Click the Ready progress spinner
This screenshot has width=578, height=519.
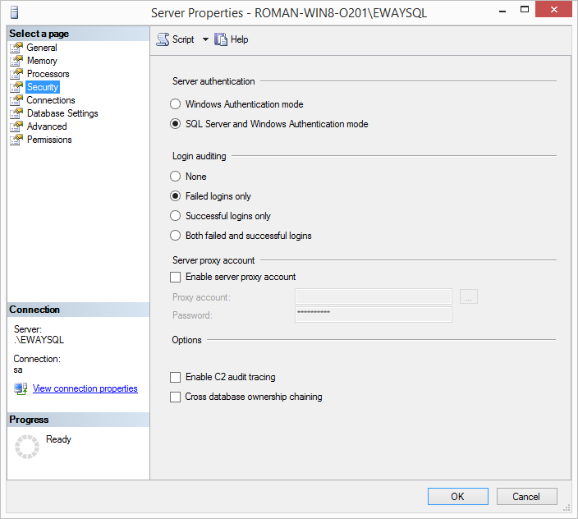coord(27,447)
